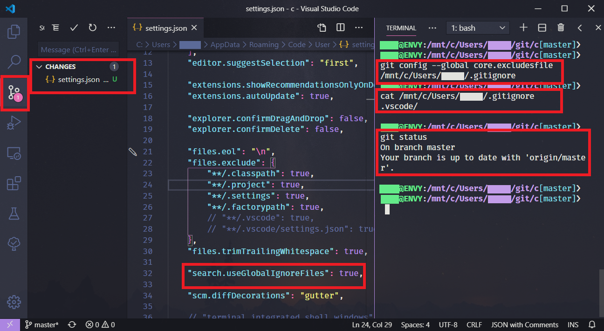Open the errors and warnings indicator

point(99,324)
